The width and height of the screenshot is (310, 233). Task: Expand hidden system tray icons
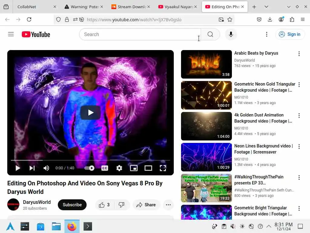tap(269, 226)
